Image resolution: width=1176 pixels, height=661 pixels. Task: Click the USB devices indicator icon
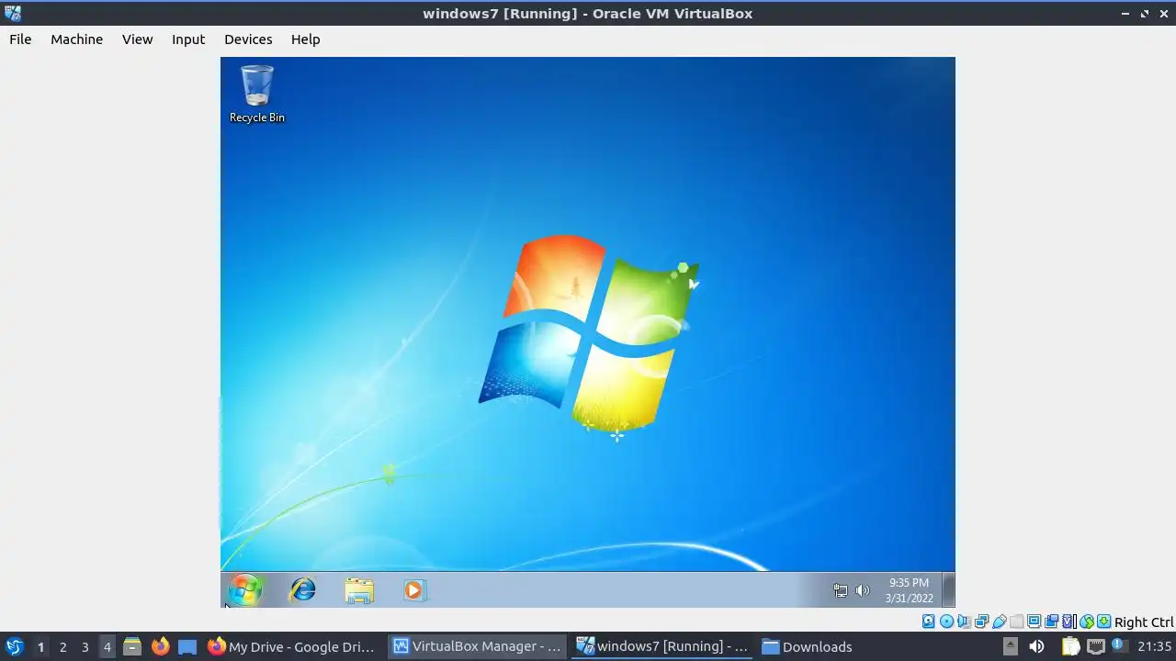pyautogui.click(x=999, y=622)
